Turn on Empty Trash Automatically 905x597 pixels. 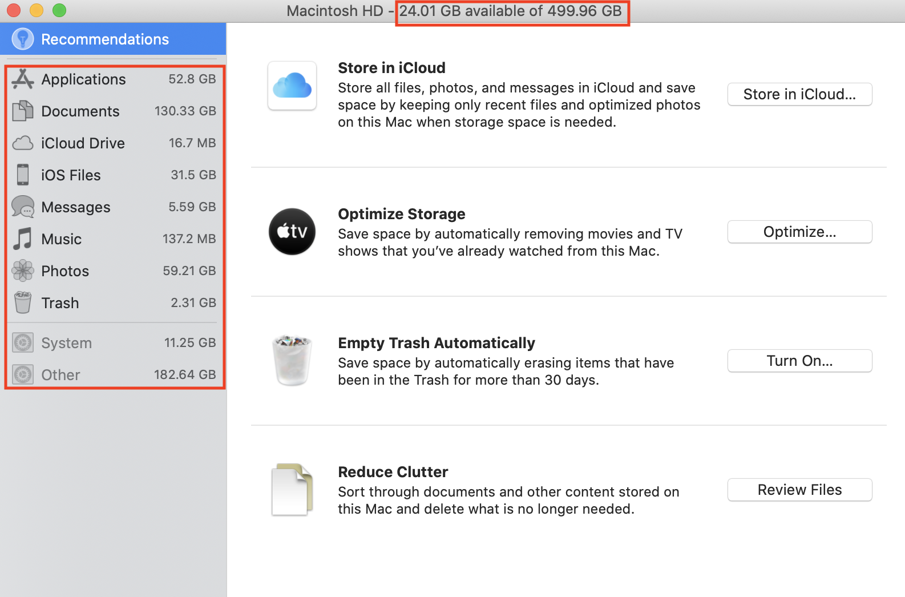point(799,361)
